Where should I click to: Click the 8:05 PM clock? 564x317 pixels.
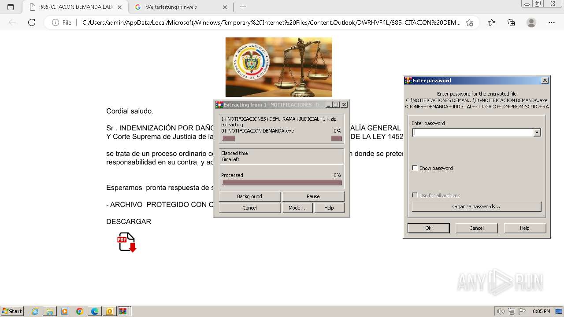[541, 311]
